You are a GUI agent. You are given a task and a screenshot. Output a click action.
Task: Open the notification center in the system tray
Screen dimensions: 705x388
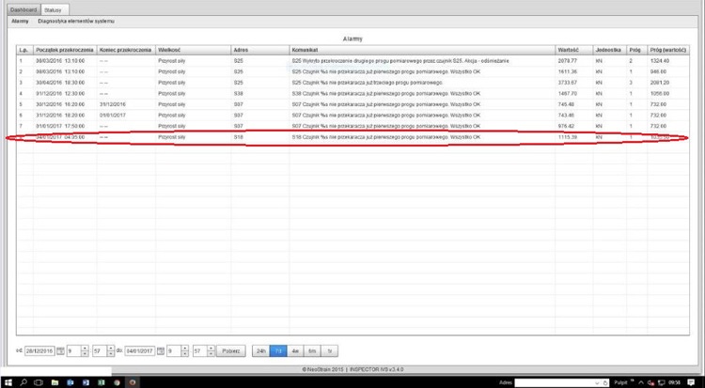pos(694,381)
